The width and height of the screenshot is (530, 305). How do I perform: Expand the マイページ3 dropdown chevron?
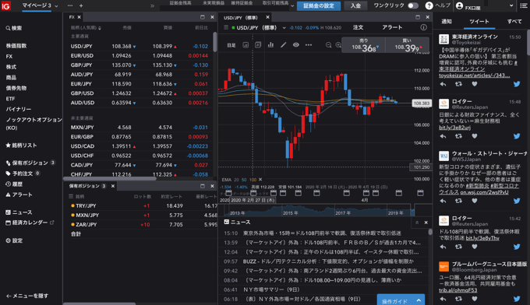pos(56,5)
